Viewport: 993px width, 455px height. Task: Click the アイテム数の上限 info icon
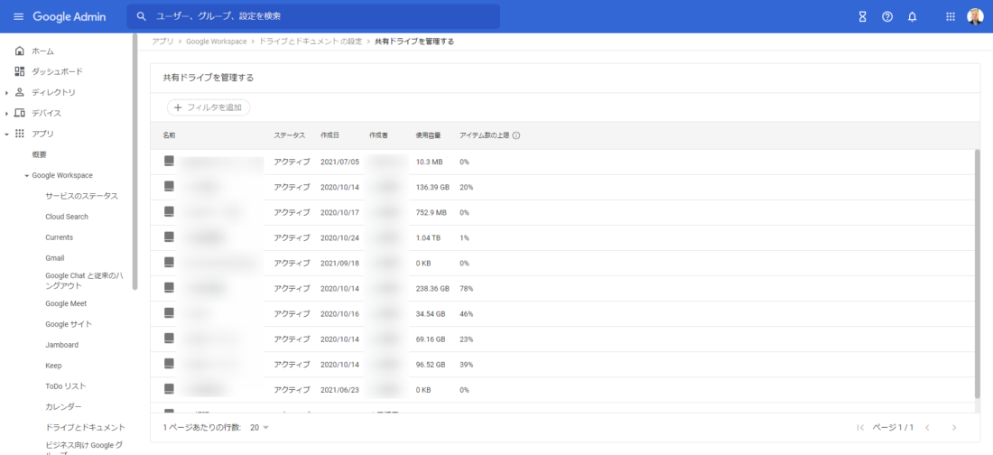point(516,135)
